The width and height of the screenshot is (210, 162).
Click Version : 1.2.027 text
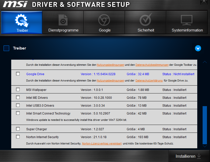(x=92, y=129)
